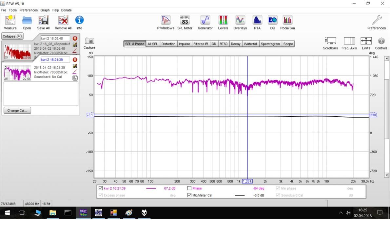Open IR Windows settings

(166, 22)
